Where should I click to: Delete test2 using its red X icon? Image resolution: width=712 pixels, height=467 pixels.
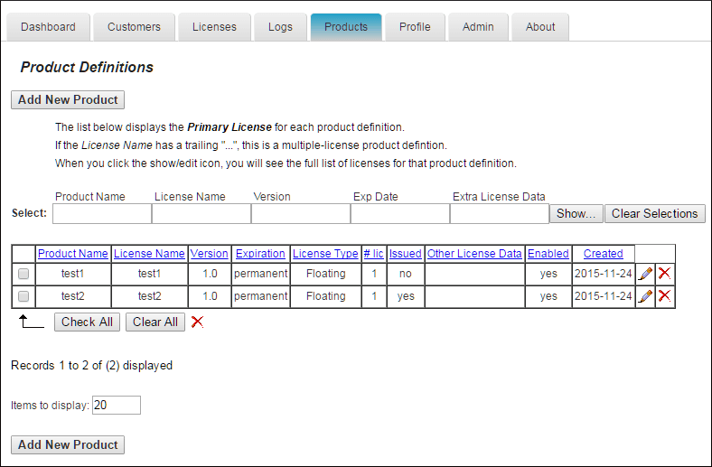click(x=664, y=296)
